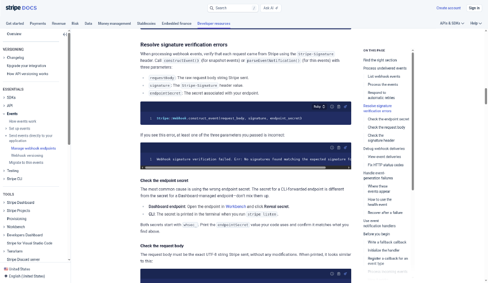Expand Set up events in sidebar
488x283 pixels.
(x=6, y=129)
